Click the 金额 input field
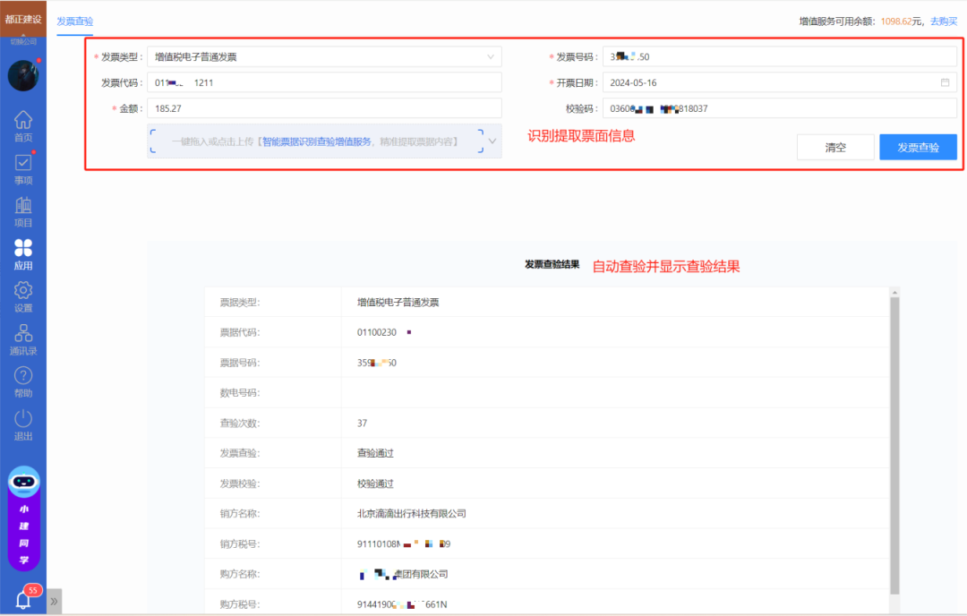This screenshot has height=616, width=967. 324,108
